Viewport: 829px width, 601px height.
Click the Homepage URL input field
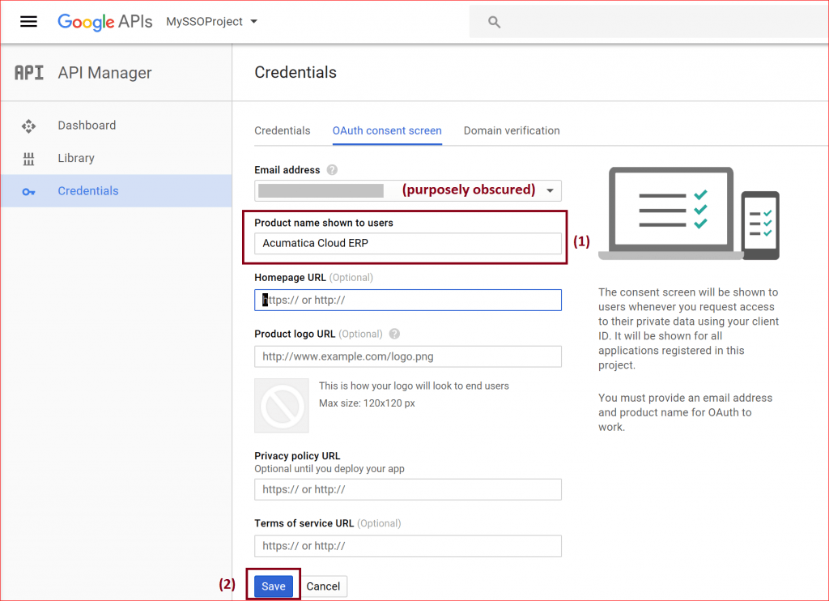click(x=408, y=300)
